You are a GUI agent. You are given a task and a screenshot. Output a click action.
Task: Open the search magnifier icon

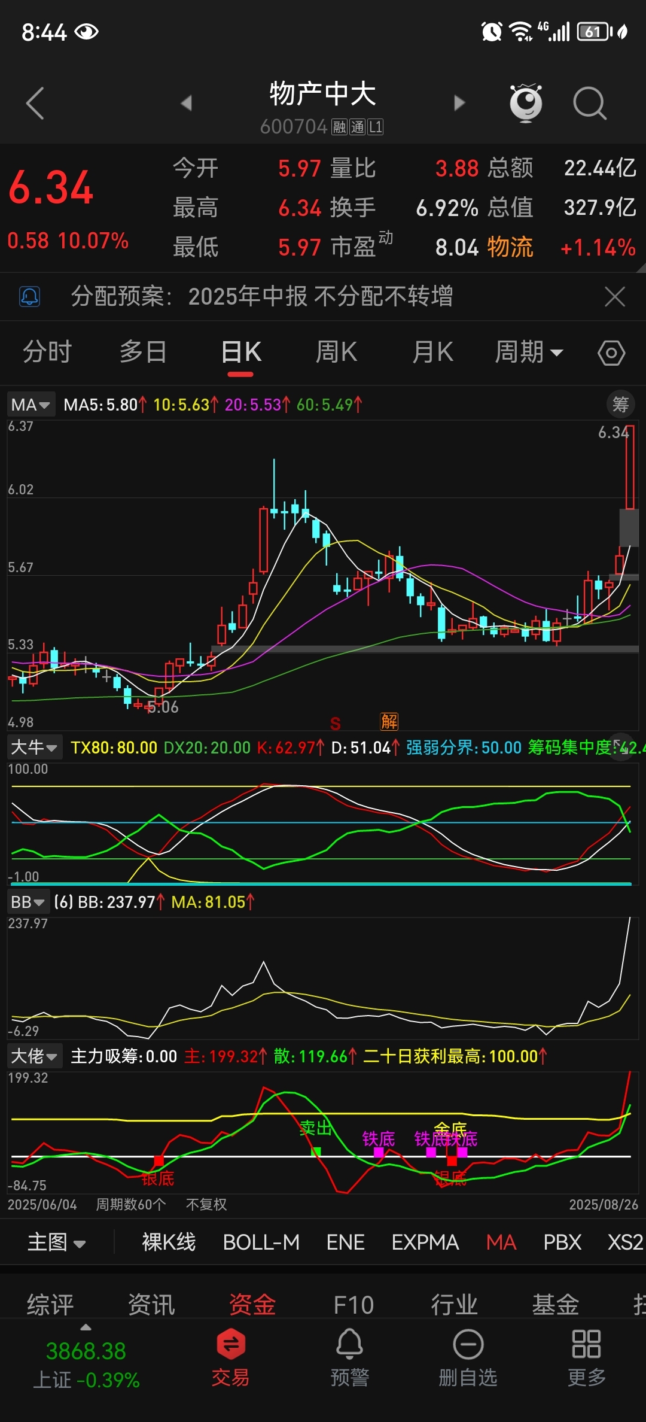(x=590, y=104)
